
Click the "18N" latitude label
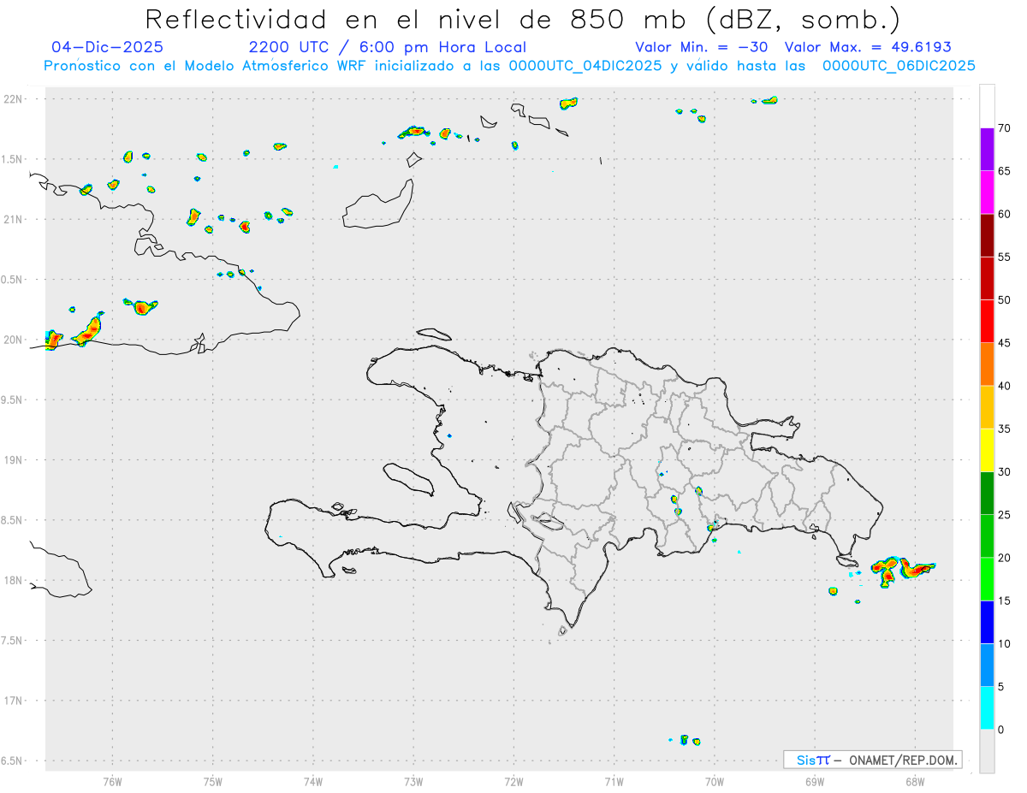[x=13, y=580]
